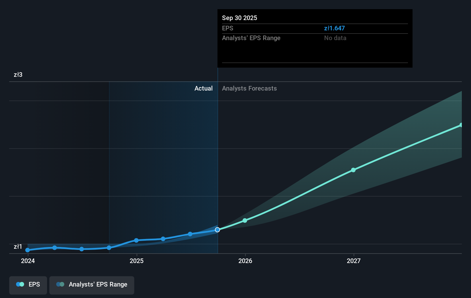Click the 2027 forecast data point
The image size is (471, 298).
click(353, 170)
